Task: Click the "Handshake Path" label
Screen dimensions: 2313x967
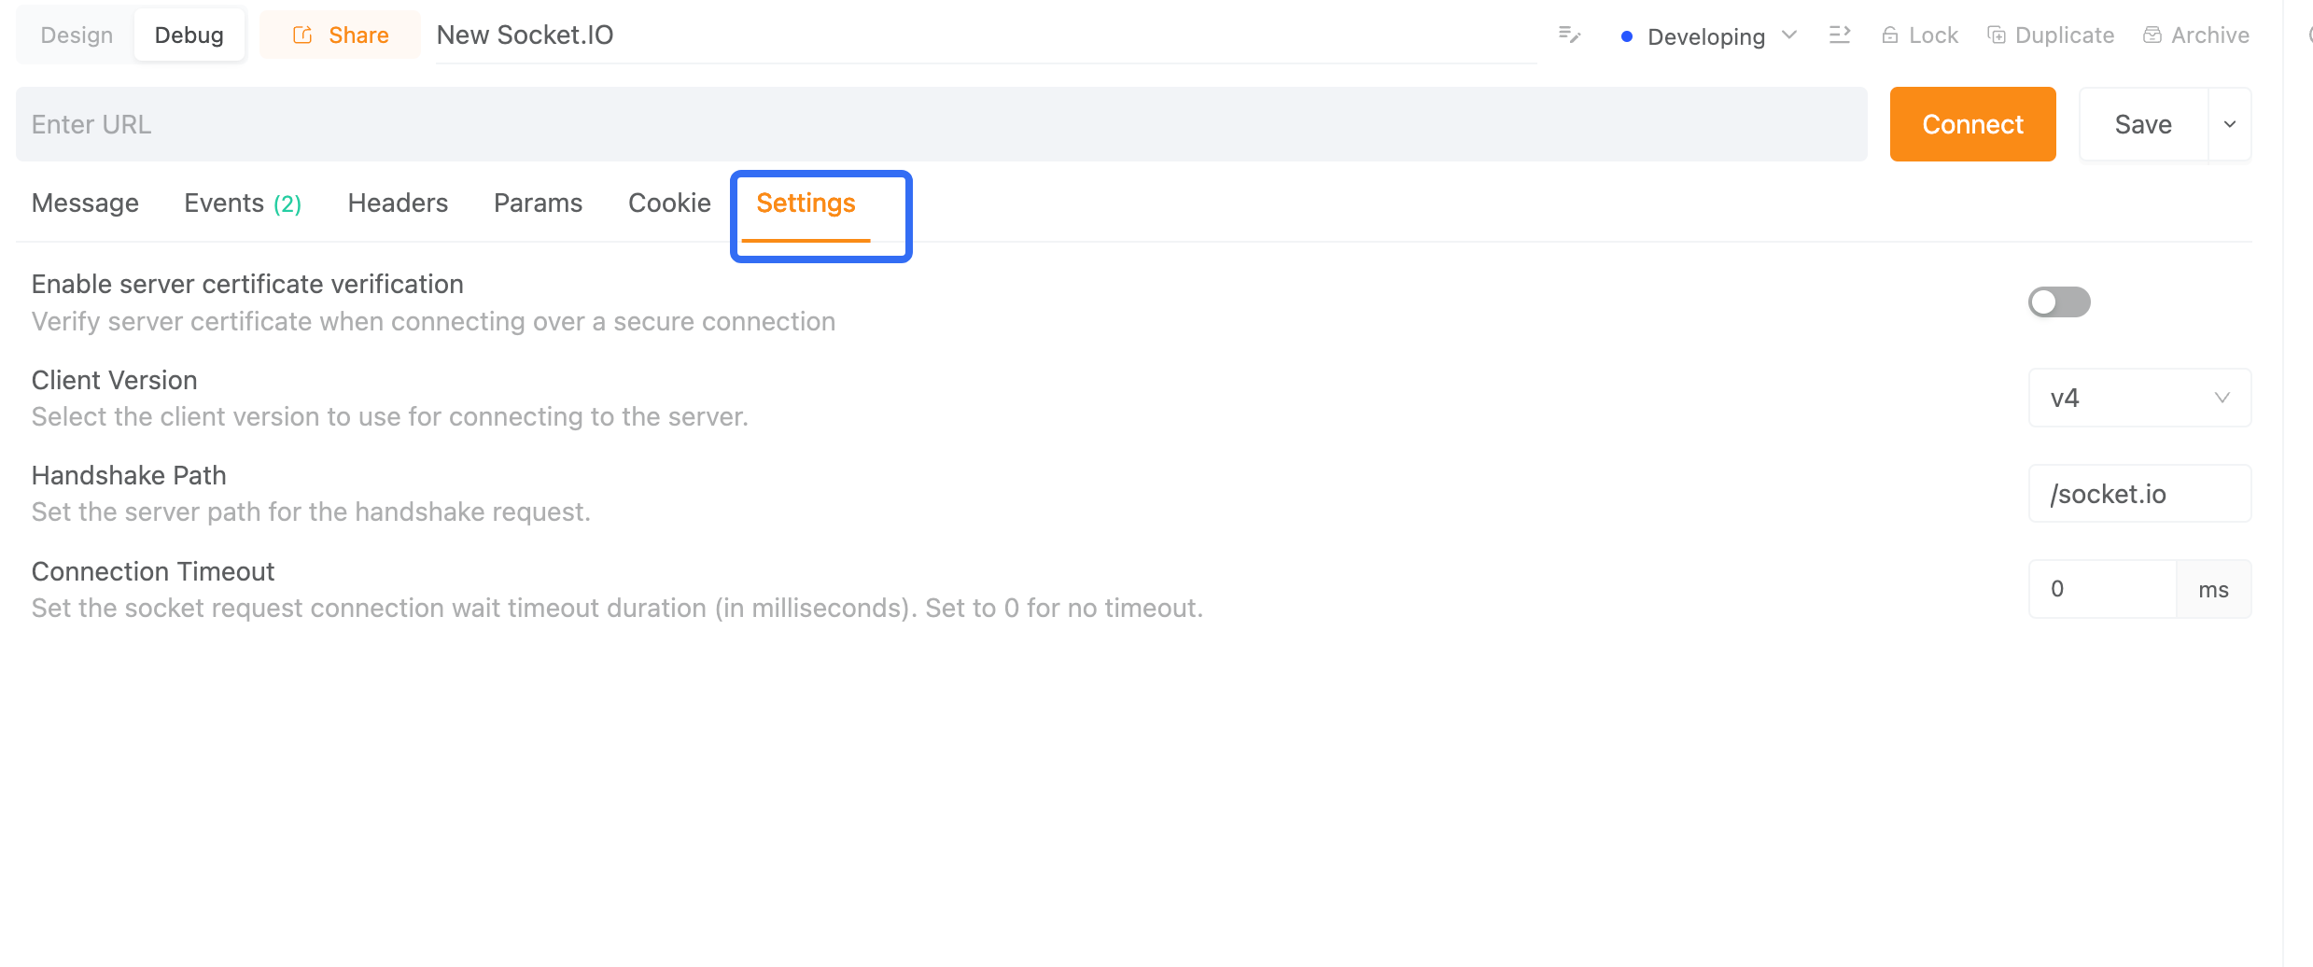Action: (129, 475)
